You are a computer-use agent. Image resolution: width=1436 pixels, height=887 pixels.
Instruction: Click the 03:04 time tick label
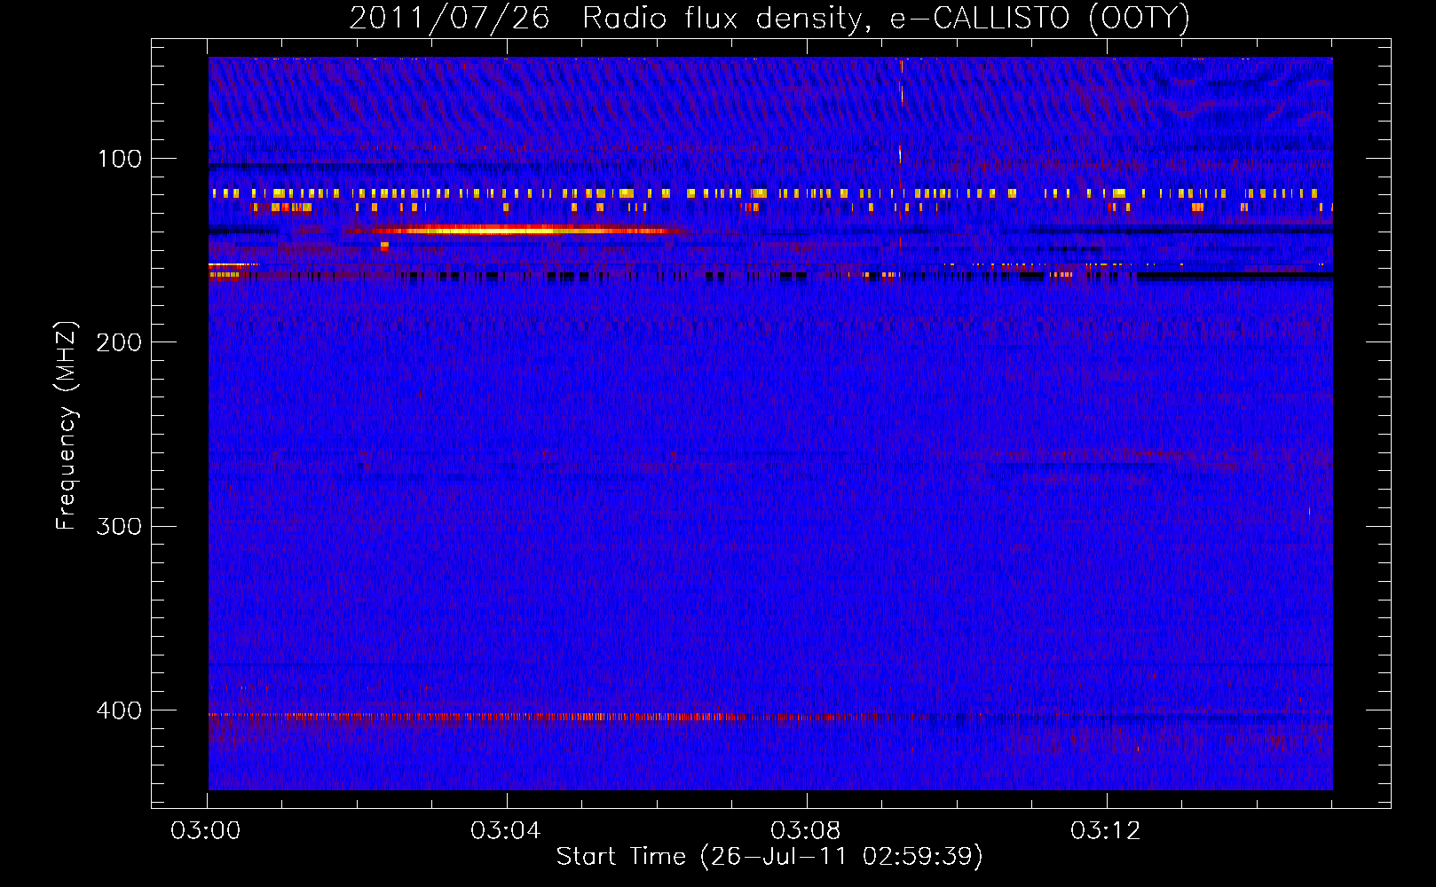click(x=506, y=831)
